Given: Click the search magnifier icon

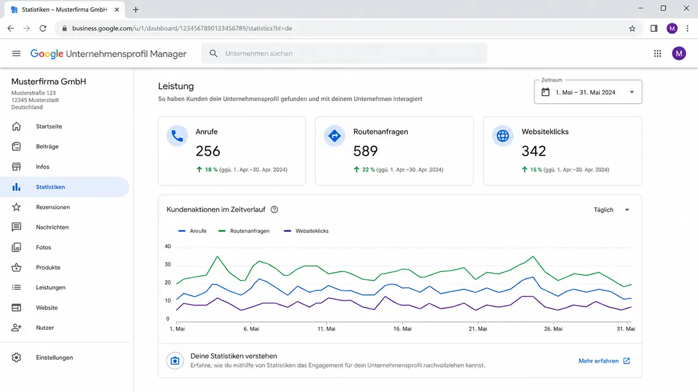Looking at the screenshot, I should pos(213,53).
